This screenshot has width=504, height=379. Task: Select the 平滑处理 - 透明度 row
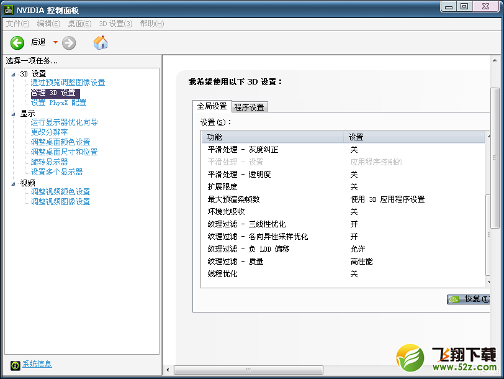(343, 175)
